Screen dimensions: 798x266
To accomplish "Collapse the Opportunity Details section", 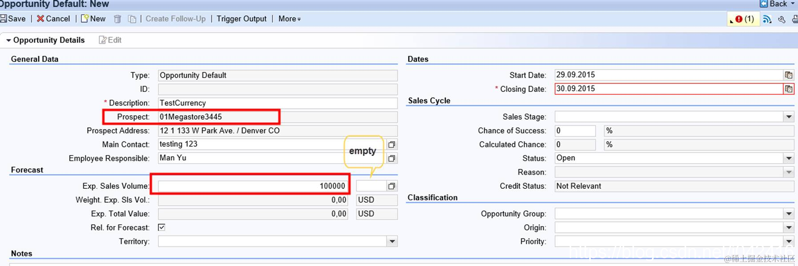I will coord(8,40).
